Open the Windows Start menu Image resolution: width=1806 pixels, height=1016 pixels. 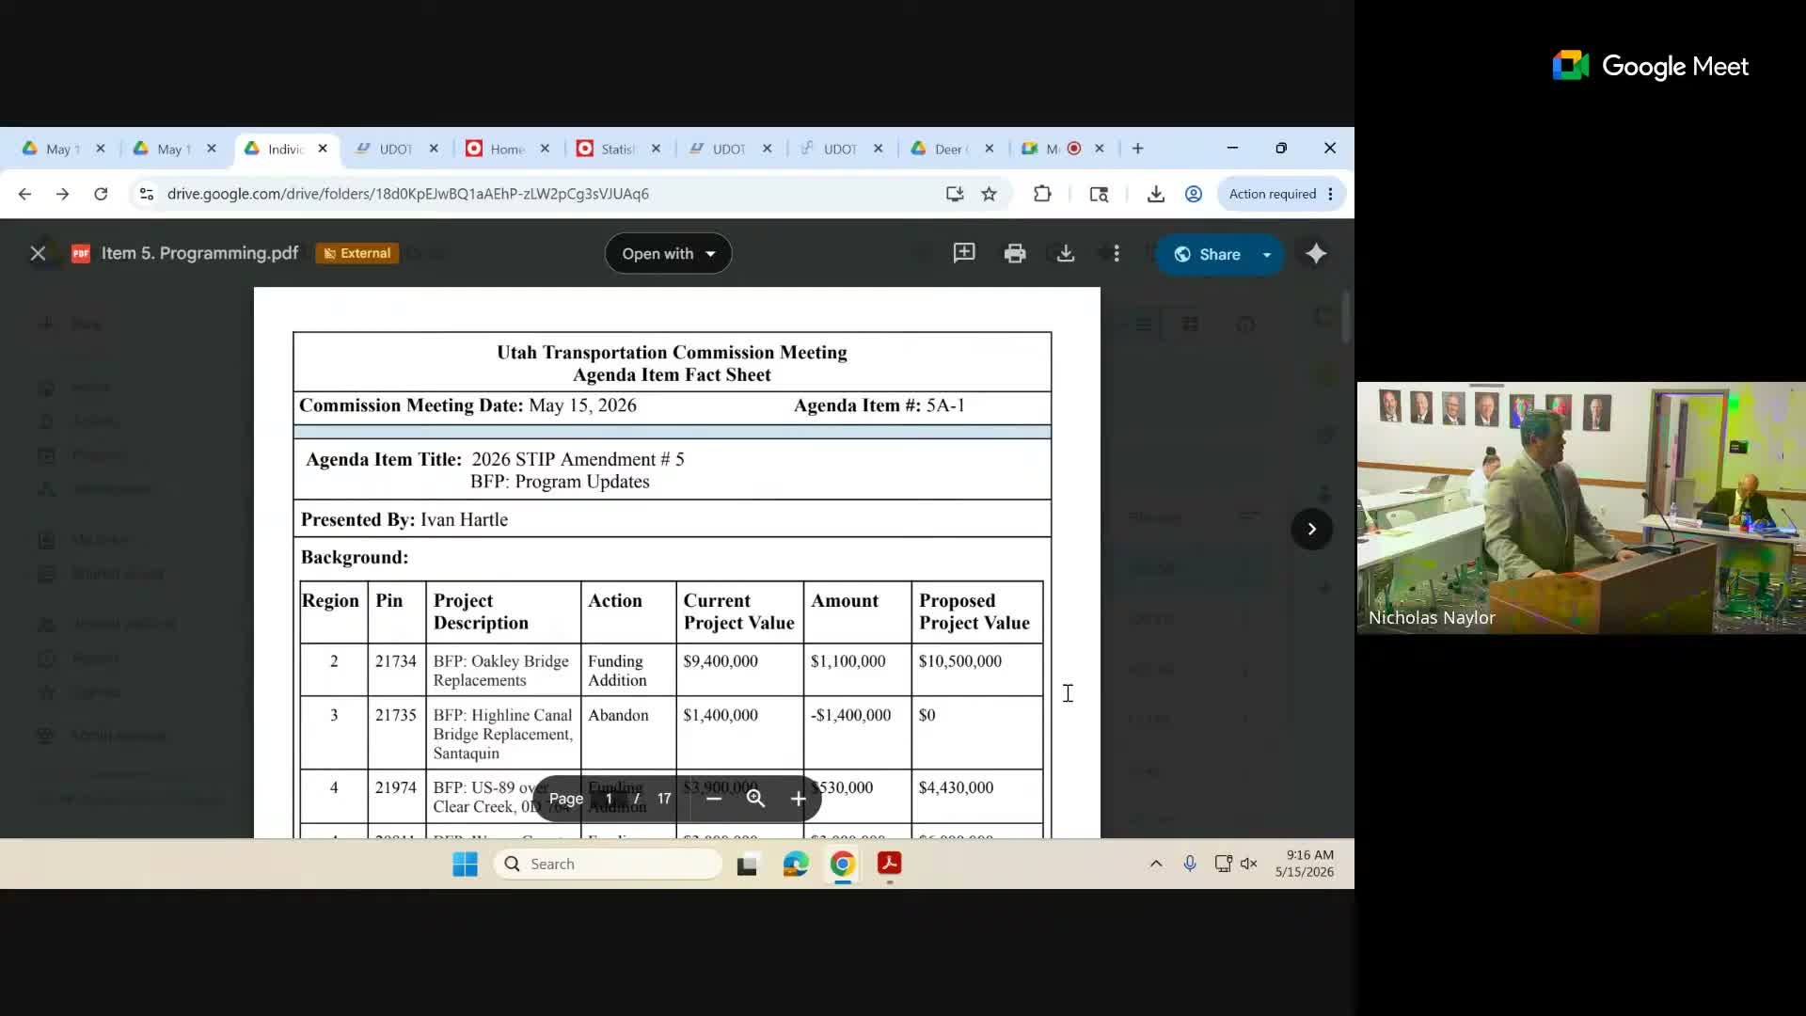click(465, 864)
